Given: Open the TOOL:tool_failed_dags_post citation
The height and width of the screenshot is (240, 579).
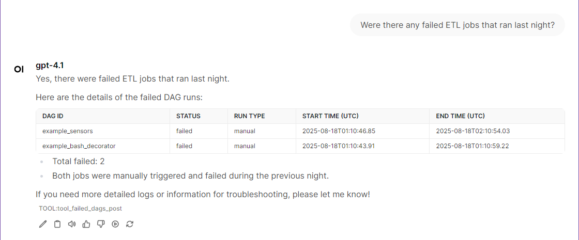Looking at the screenshot, I should (81, 209).
